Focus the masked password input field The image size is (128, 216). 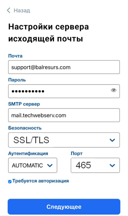tap(64, 91)
